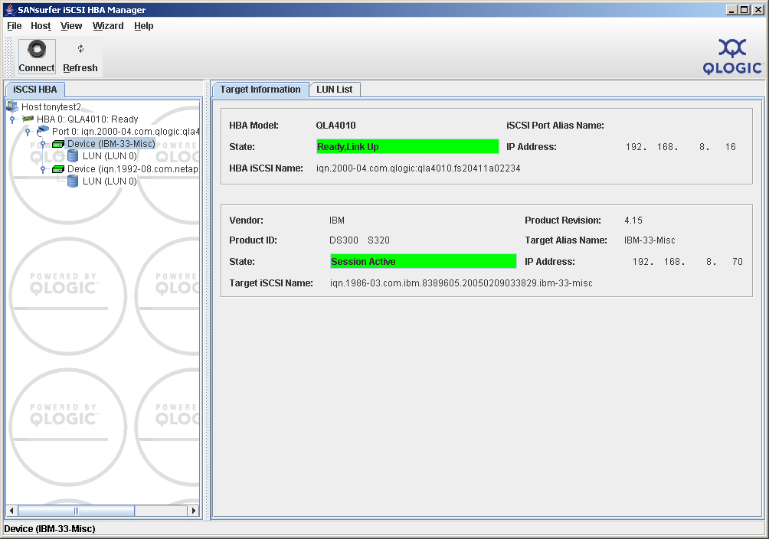Collapse the Device (IBM-33-Misc) node
Screen dimensions: 769x539
click(43, 144)
